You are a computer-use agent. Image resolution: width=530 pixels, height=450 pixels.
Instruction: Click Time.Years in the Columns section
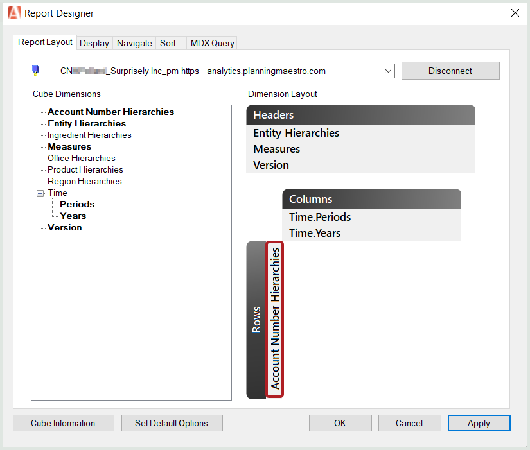tap(315, 233)
